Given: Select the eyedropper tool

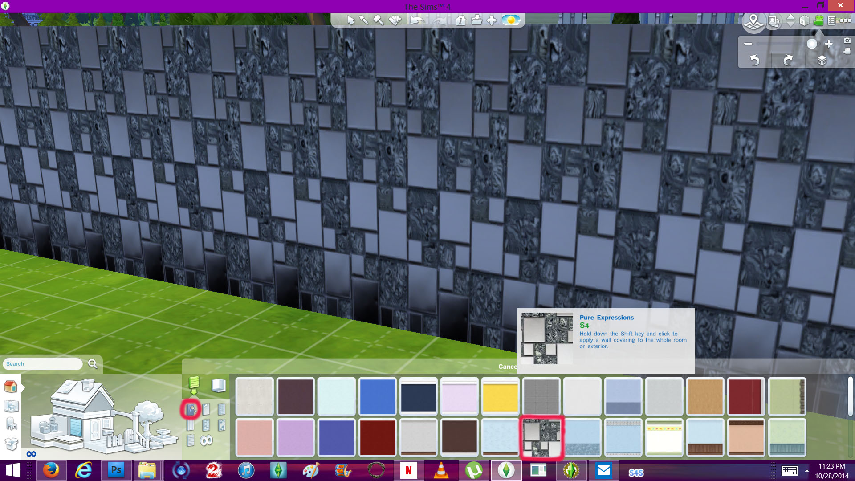Looking at the screenshot, I should [x=364, y=20].
